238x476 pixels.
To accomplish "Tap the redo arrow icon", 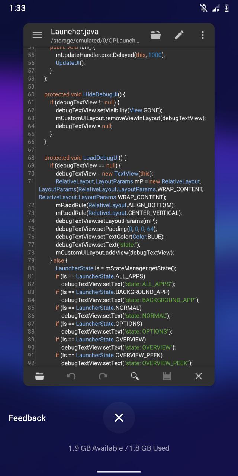I will click(x=103, y=376).
